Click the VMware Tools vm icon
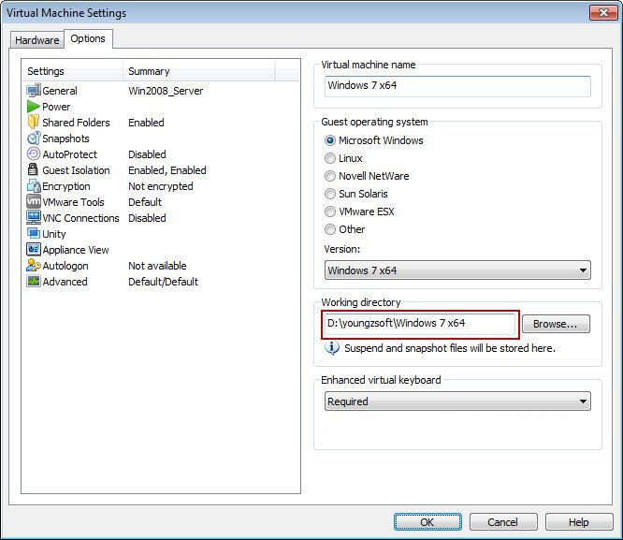The height and width of the screenshot is (540, 623). pos(34,201)
